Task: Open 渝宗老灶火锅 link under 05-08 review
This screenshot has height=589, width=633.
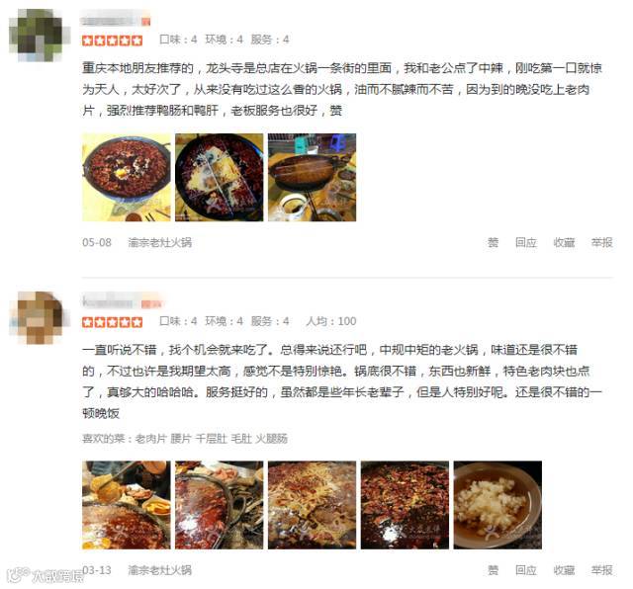Action: pos(160,242)
